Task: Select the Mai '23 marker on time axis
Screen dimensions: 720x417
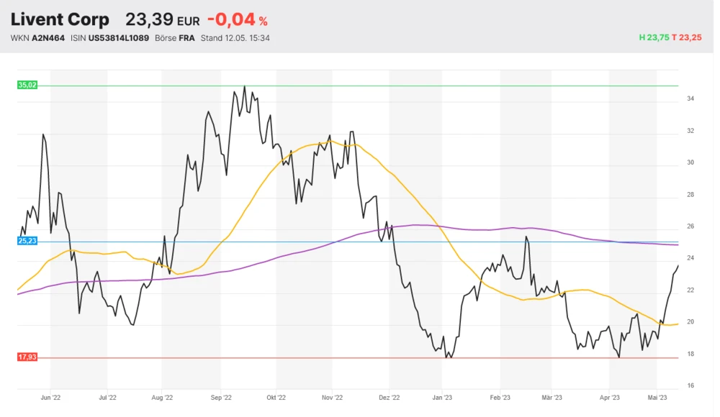Action: 657,396
